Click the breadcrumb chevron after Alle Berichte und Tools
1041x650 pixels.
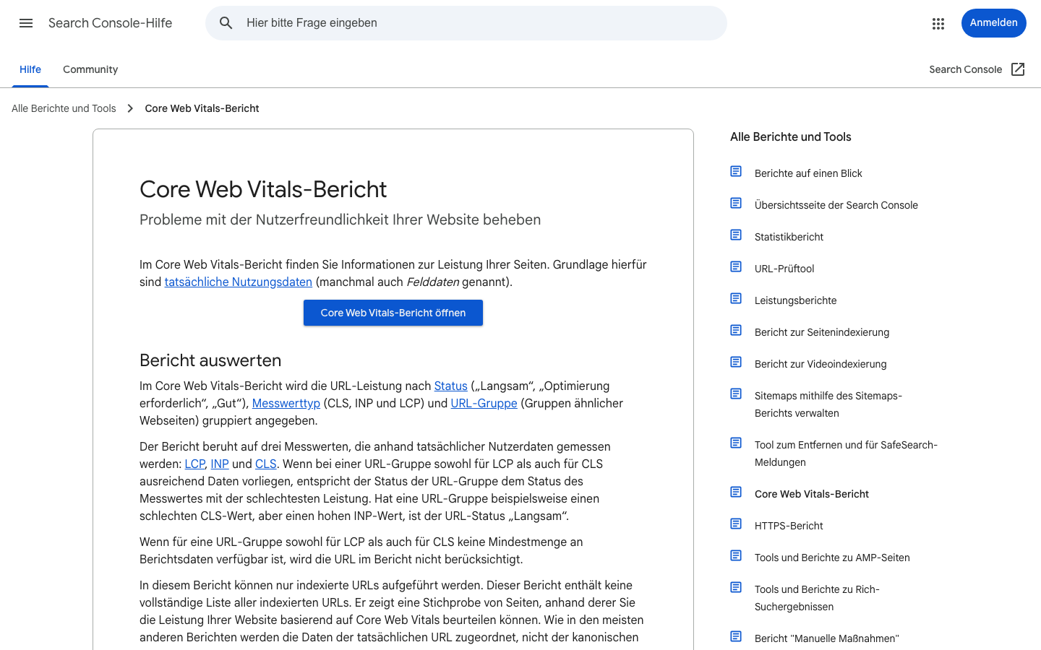(x=130, y=108)
